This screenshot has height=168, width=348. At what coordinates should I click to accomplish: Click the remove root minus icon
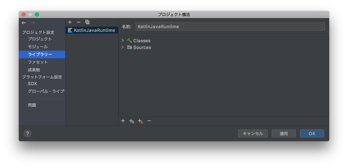click(x=149, y=121)
